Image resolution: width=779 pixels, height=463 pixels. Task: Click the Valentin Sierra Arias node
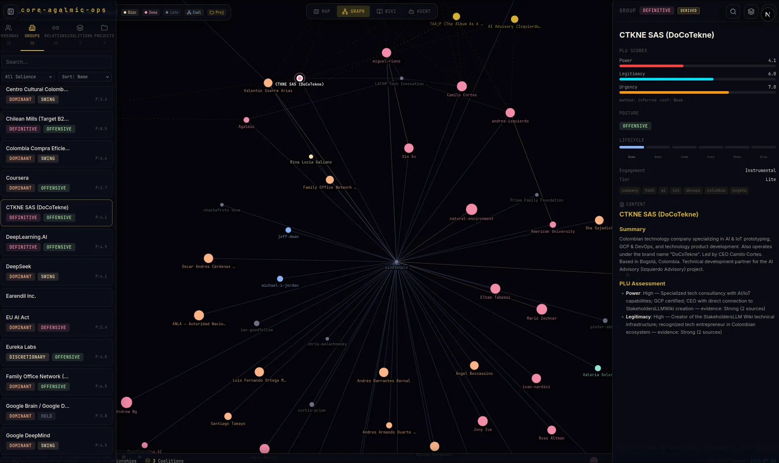click(268, 83)
